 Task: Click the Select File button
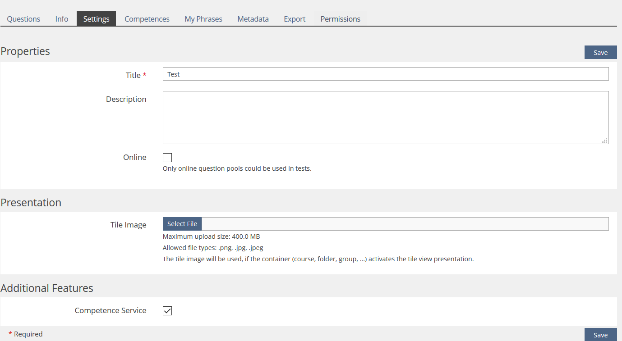pyautogui.click(x=182, y=224)
